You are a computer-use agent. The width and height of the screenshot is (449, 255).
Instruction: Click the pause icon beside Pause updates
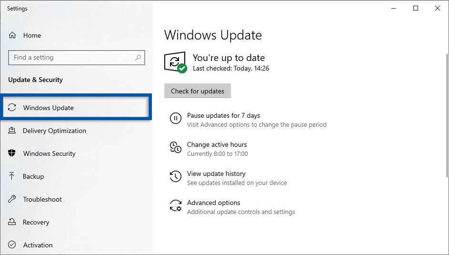pos(175,119)
